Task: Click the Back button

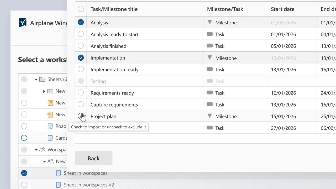Action: click(x=93, y=158)
